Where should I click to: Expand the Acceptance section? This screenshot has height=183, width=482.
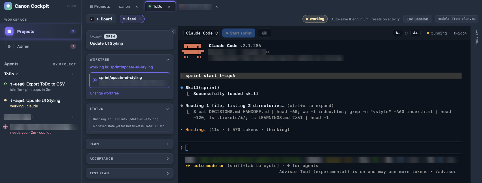[130, 159]
